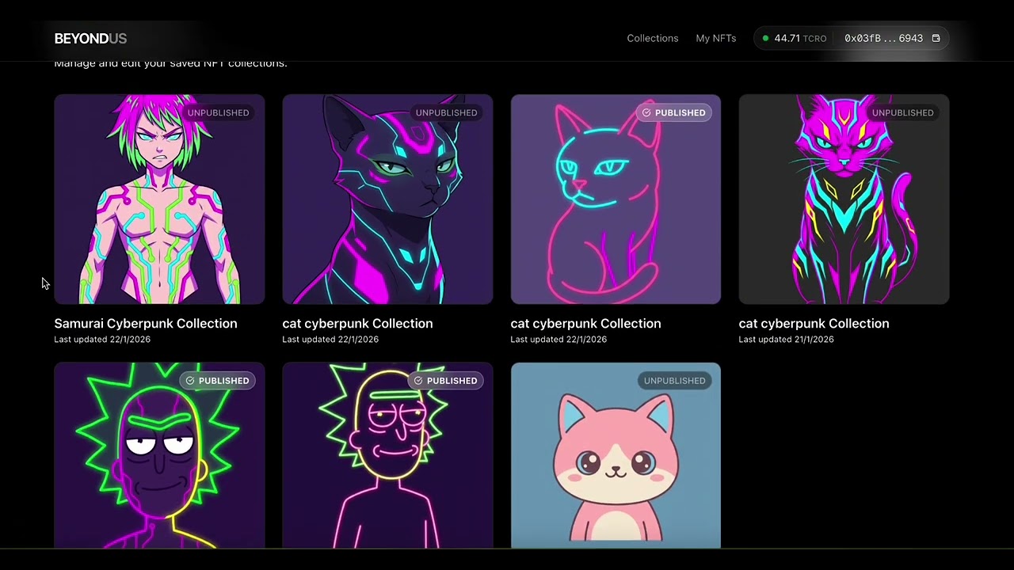Click the check icon on the pink outline cat badge

tap(646, 112)
